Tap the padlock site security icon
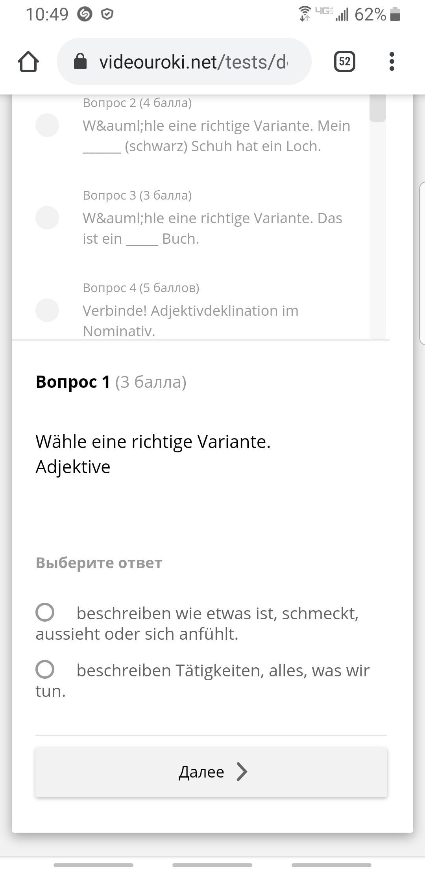 pos(80,62)
